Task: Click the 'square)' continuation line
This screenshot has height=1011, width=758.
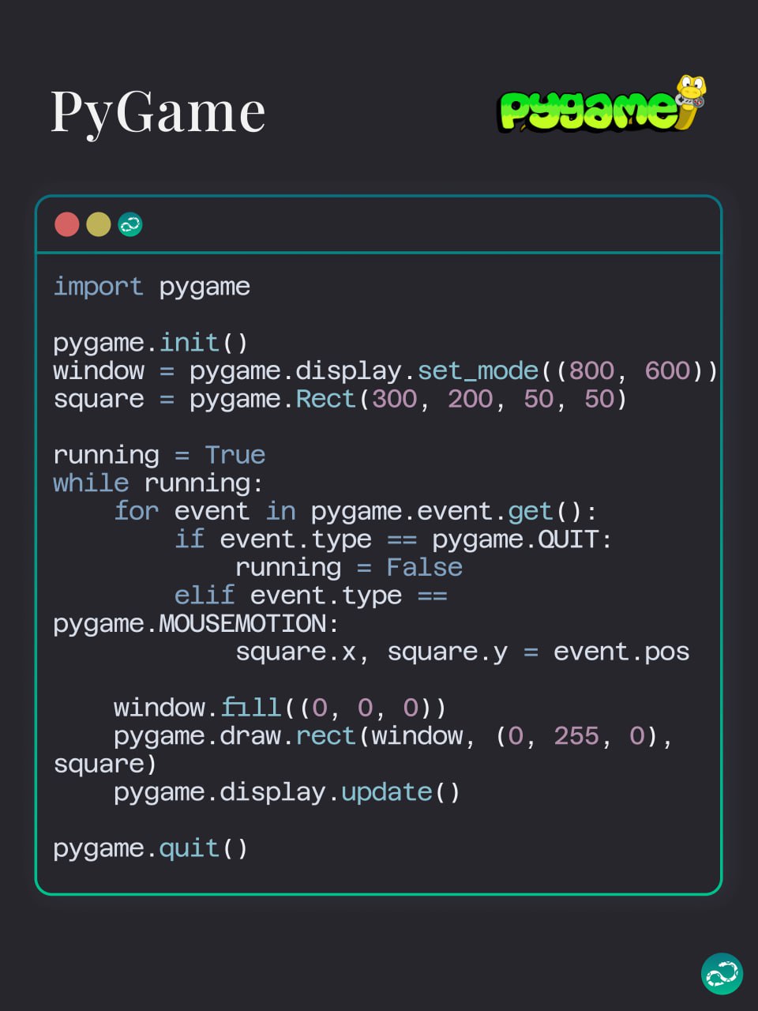Action: [x=105, y=765]
